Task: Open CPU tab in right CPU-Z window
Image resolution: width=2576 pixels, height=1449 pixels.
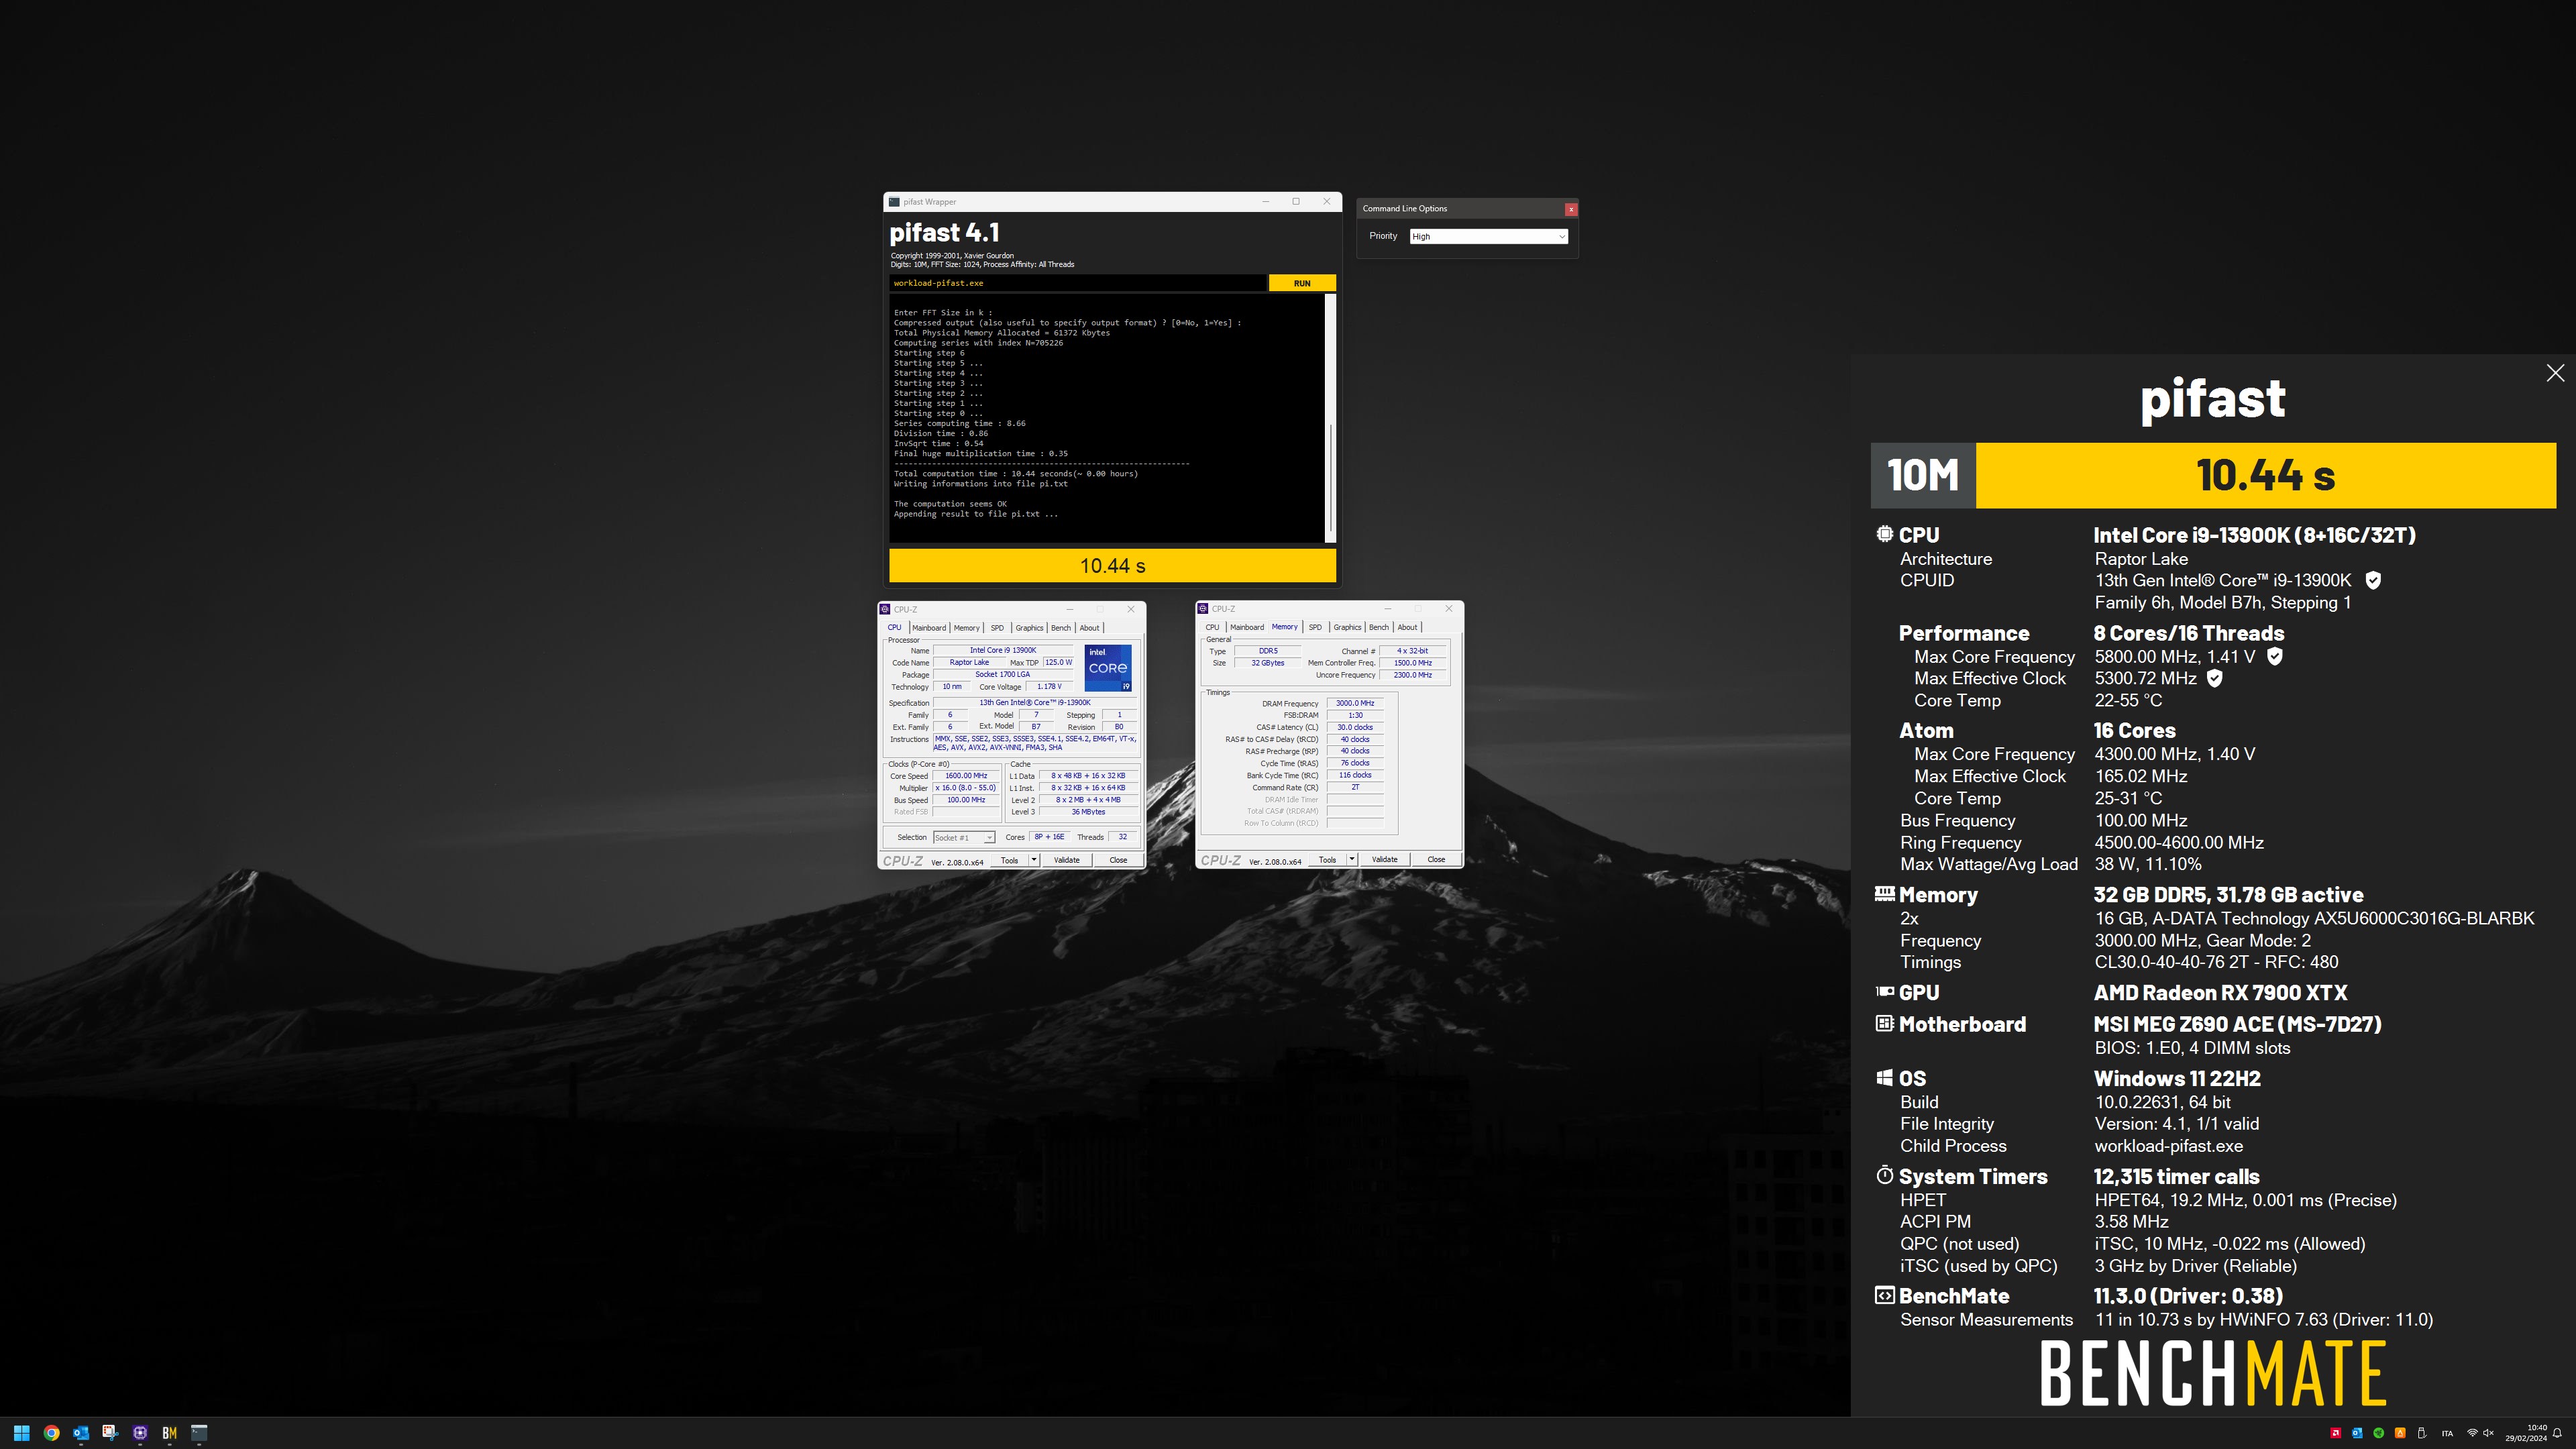Action: [1212, 627]
